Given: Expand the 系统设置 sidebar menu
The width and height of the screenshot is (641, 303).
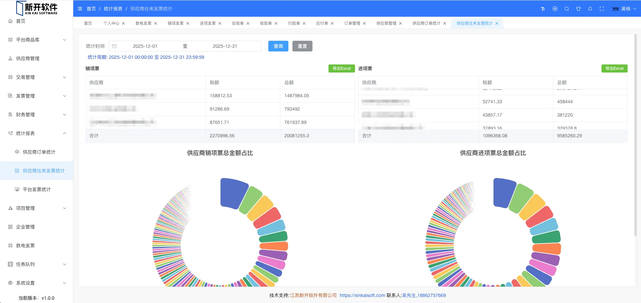Looking at the screenshot, I should [x=37, y=283].
